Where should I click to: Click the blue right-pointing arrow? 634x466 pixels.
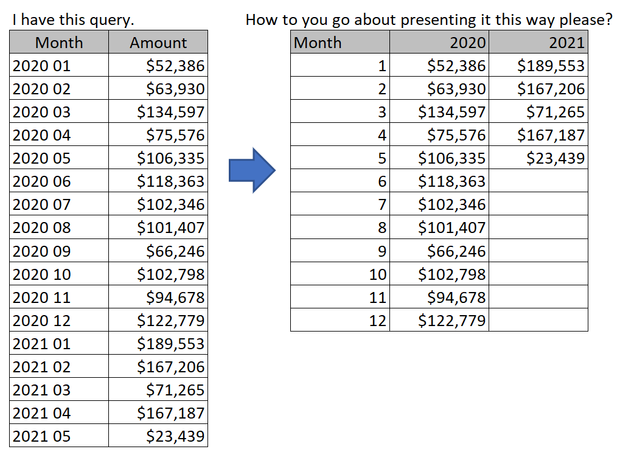[252, 170]
